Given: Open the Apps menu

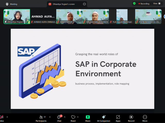Looking at the screenshot, I should [118, 118].
